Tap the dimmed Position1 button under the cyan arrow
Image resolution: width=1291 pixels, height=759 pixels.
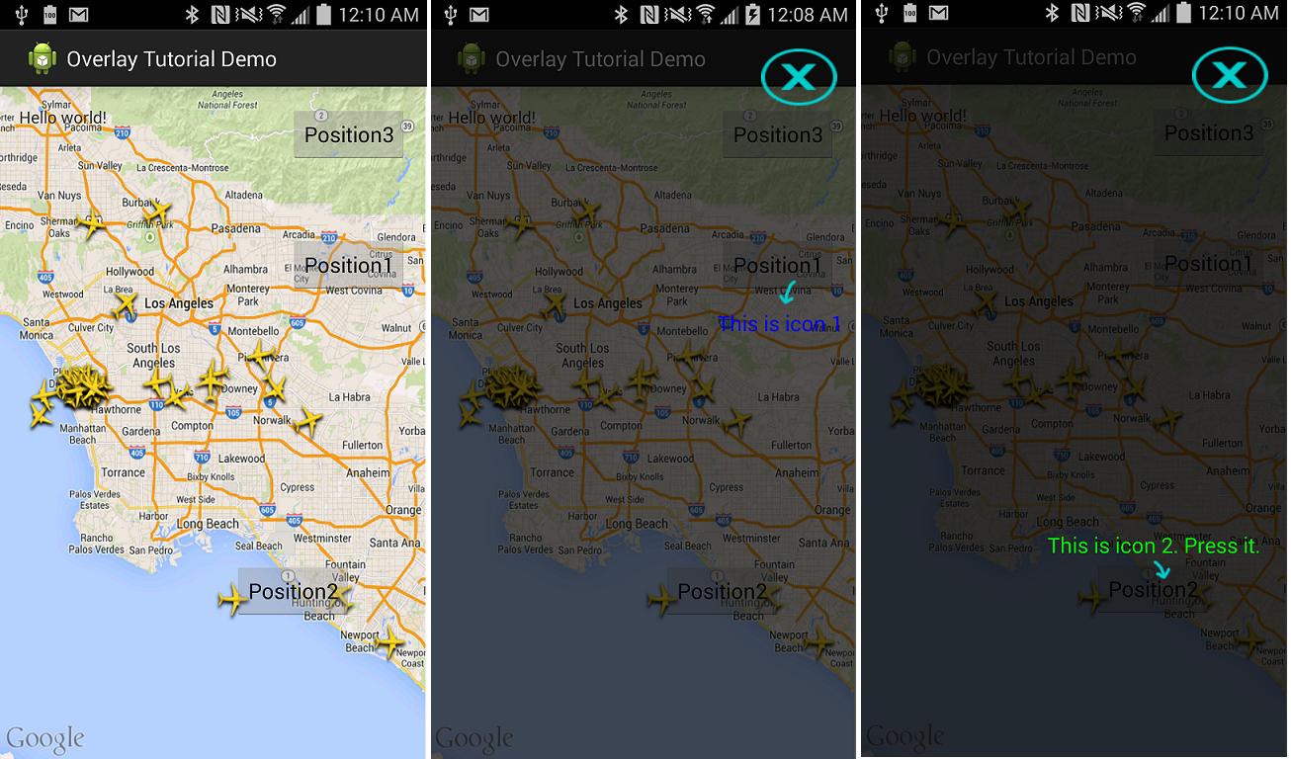pyautogui.click(x=778, y=265)
